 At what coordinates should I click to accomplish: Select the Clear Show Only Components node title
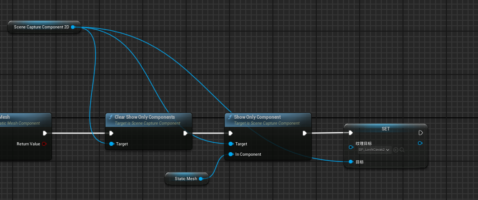[x=145, y=117]
